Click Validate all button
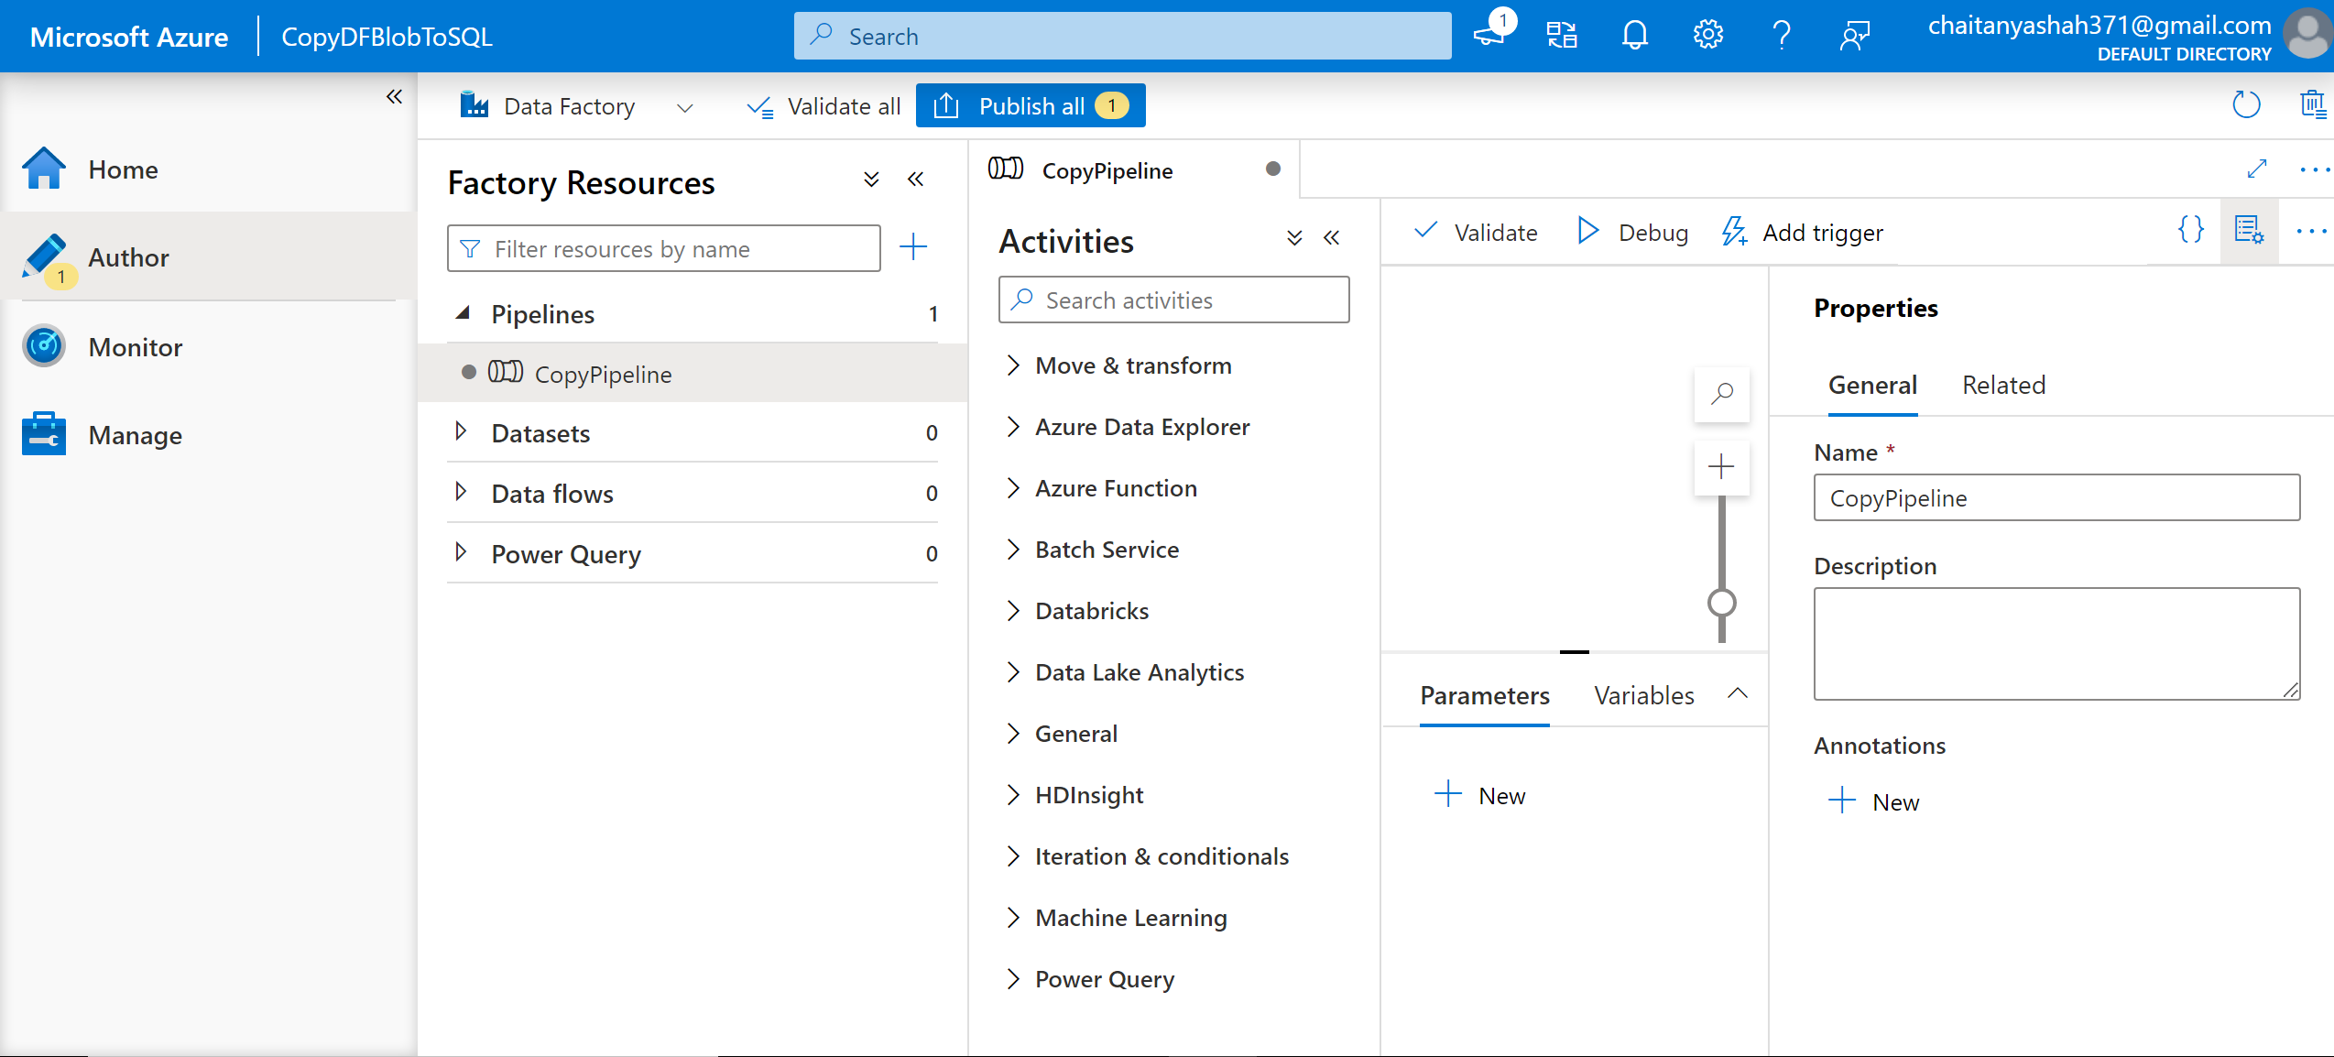This screenshot has width=2334, height=1057. (823, 106)
